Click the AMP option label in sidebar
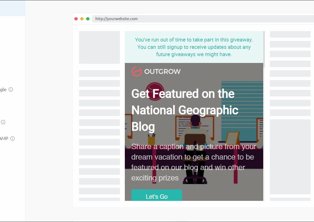The image size is (314, 222). pyautogui.click(x=4, y=139)
